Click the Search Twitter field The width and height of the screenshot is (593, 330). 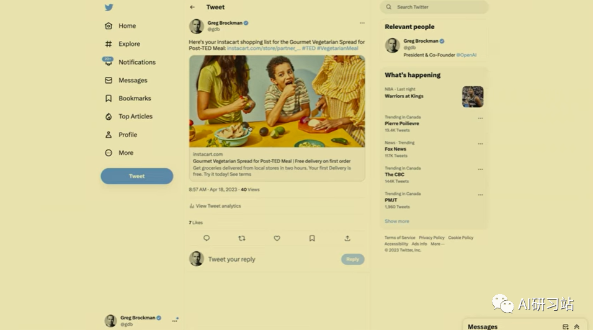point(434,7)
